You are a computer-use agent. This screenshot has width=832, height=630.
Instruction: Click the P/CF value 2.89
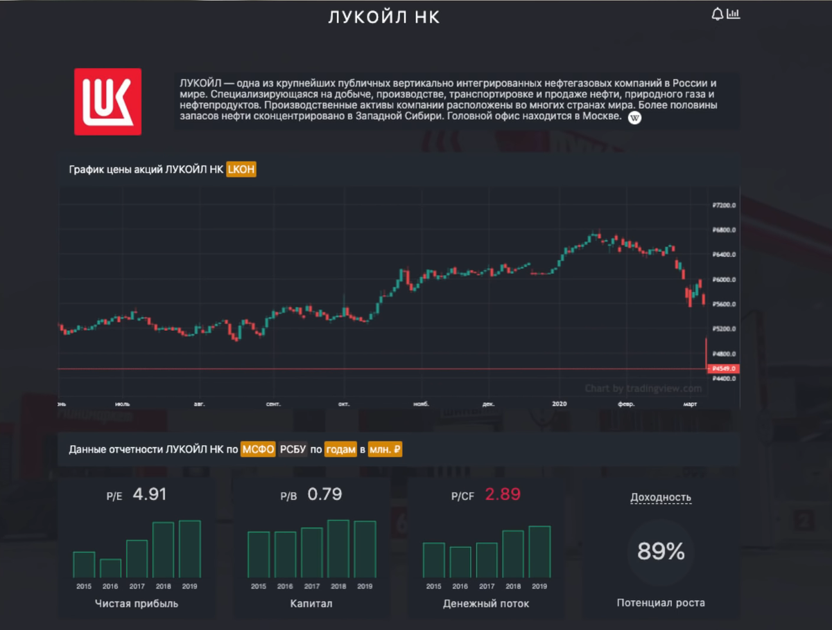pyautogui.click(x=503, y=494)
